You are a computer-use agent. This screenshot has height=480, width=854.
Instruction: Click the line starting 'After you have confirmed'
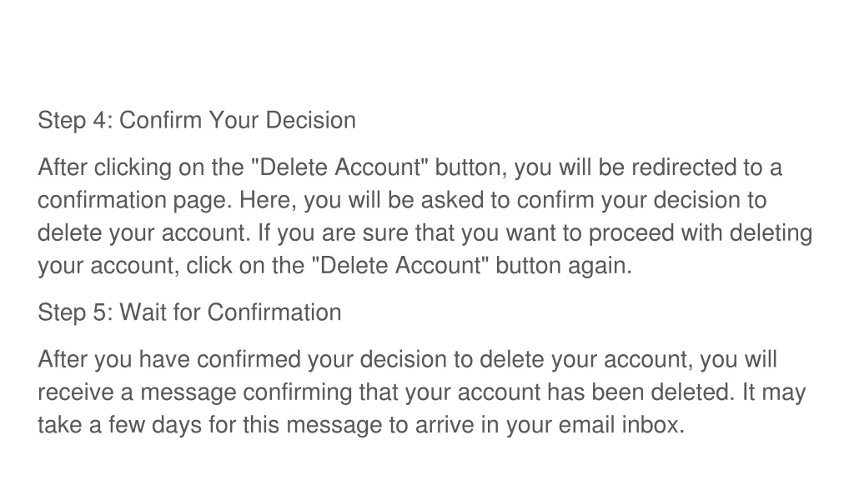407,360
